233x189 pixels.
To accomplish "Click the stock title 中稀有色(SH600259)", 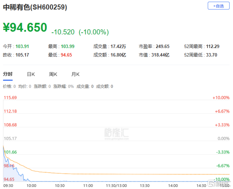I will (35, 8).
